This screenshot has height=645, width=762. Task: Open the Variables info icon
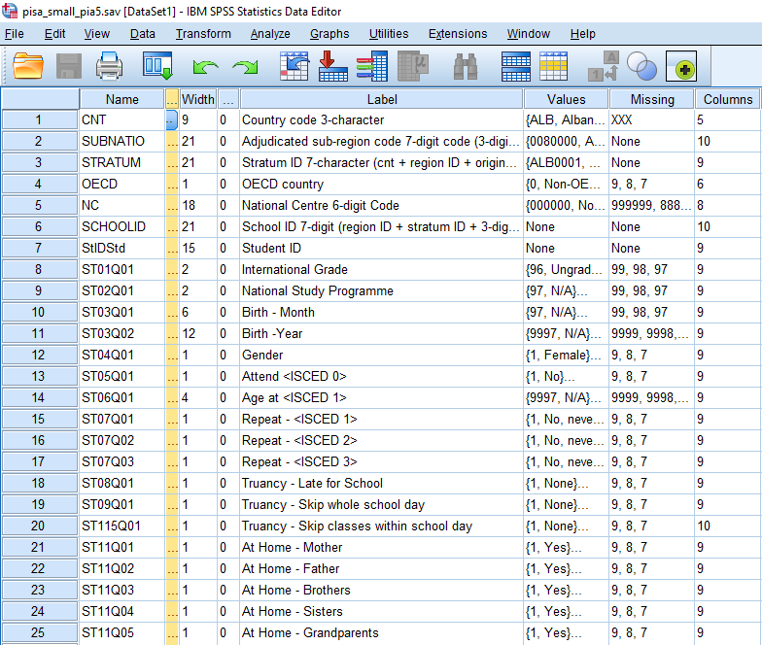click(x=371, y=66)
